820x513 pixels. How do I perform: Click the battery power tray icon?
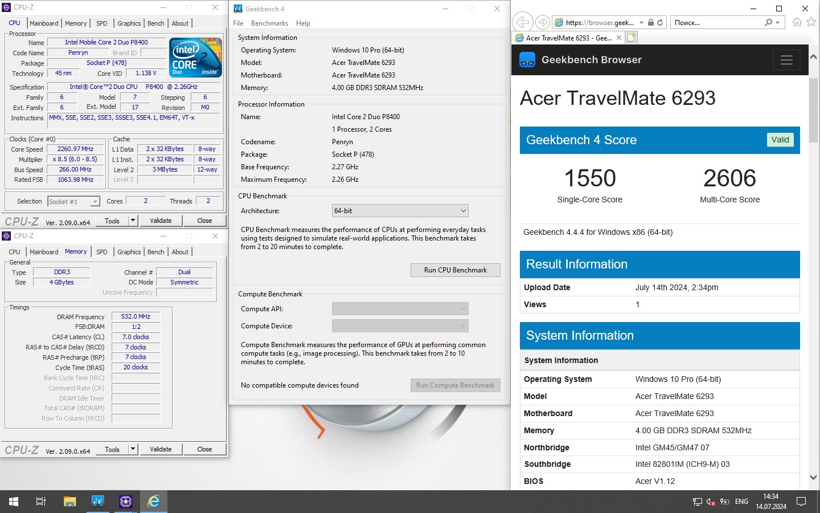724,502
